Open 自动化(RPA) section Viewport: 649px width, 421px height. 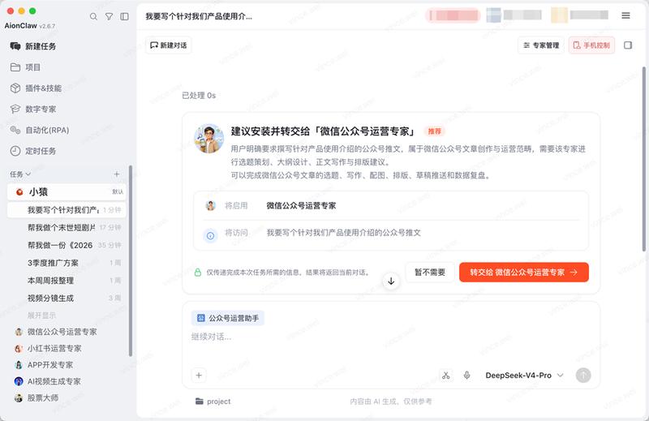[39, 130]
